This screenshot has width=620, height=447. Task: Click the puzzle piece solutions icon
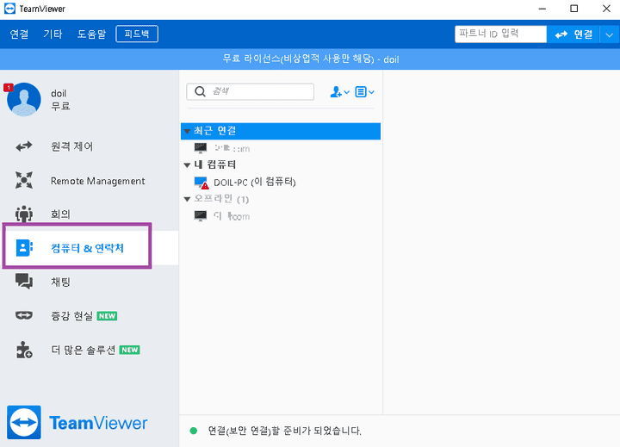click(24, 350)
